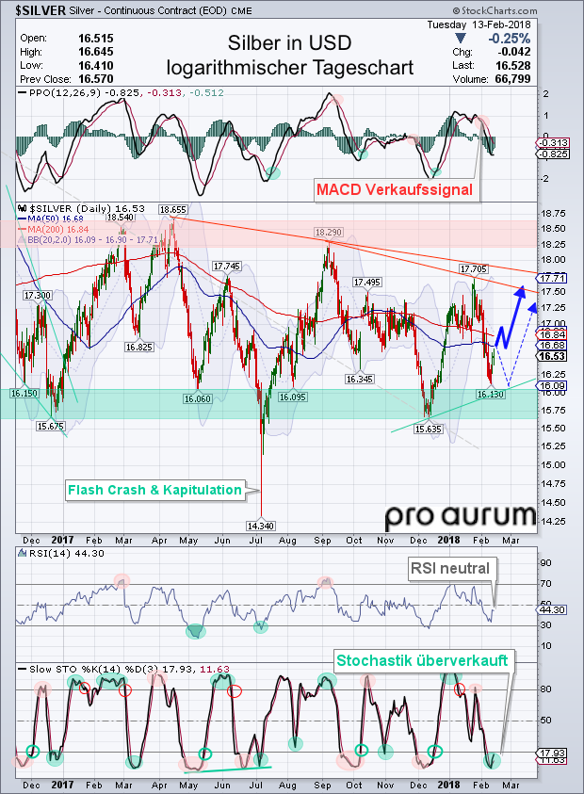Screen dimensions: 584x794
Task: Click the MACD Verkaufssignal annotation box
Action: click(395, 190)
